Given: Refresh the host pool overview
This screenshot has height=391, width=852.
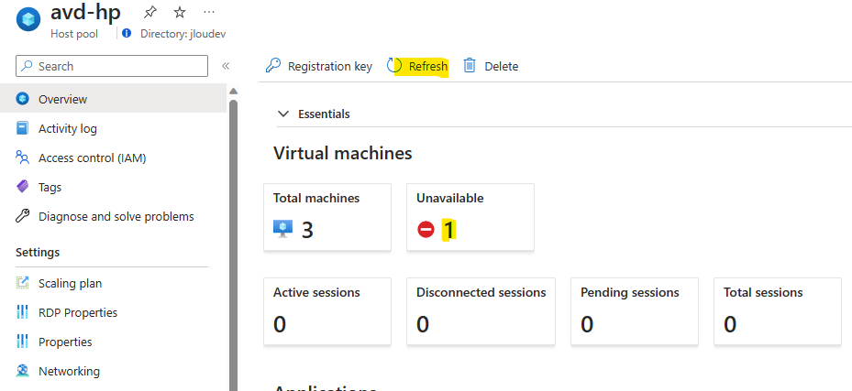Looking at the screenshot, I should pos(417,66).
